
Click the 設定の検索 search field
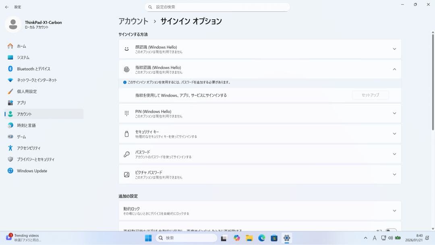(x=217, y=7)
